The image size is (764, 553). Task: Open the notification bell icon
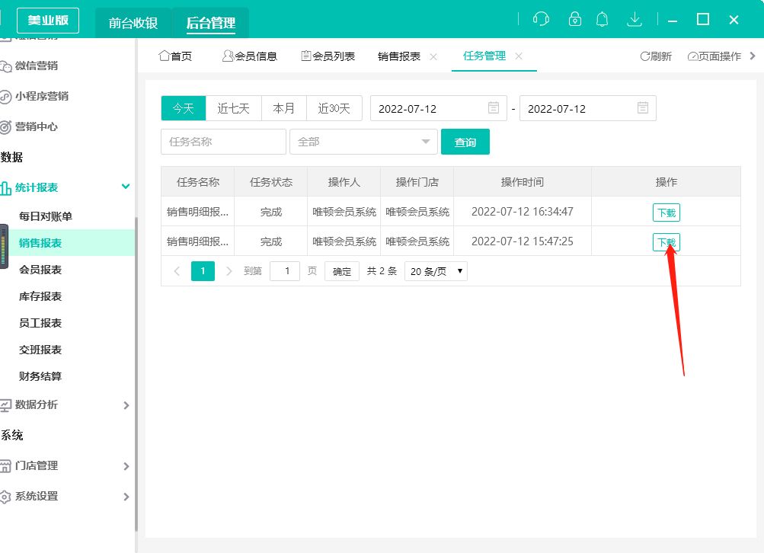(x=603, y=19)
